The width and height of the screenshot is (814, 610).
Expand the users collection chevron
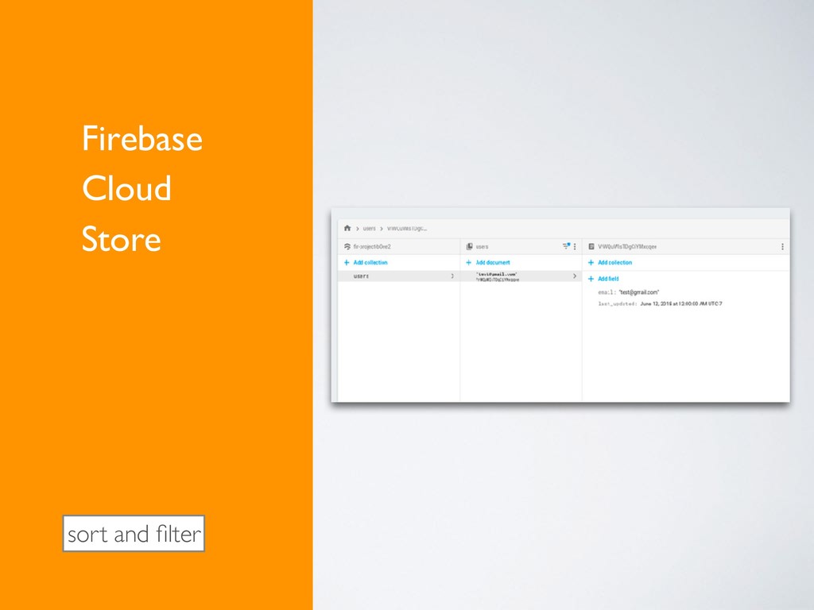pos(452,276)
